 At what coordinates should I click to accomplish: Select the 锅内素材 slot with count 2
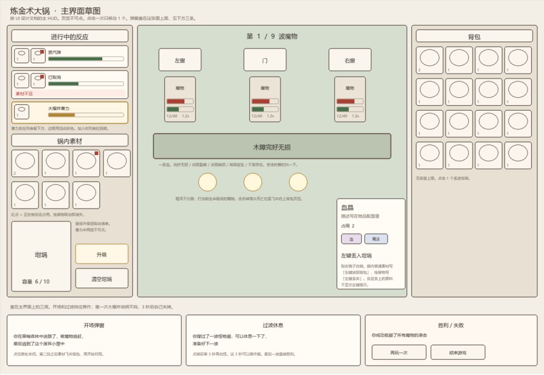point(25,163)
